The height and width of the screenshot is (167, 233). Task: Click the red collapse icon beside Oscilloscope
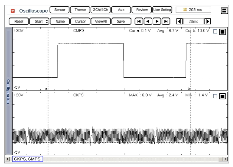point(13,11)
